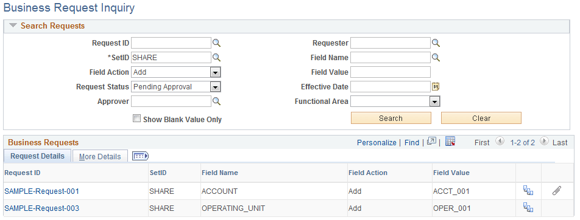Tick Show Blank Value Only checkbox

137,119
